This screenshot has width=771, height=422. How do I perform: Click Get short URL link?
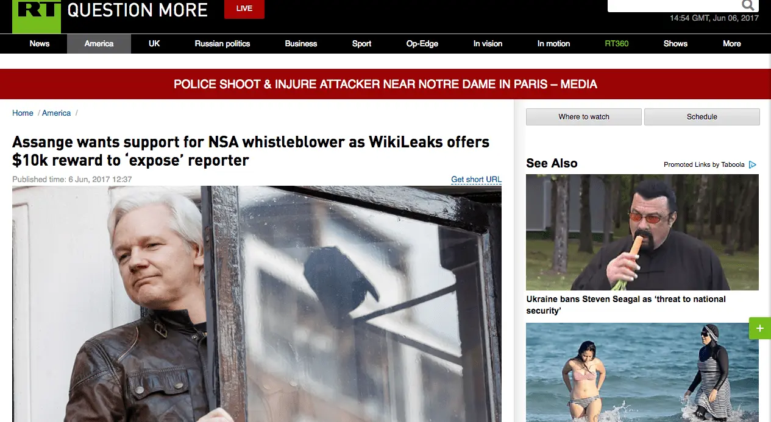pyautogui.click(x=476, y=180)
